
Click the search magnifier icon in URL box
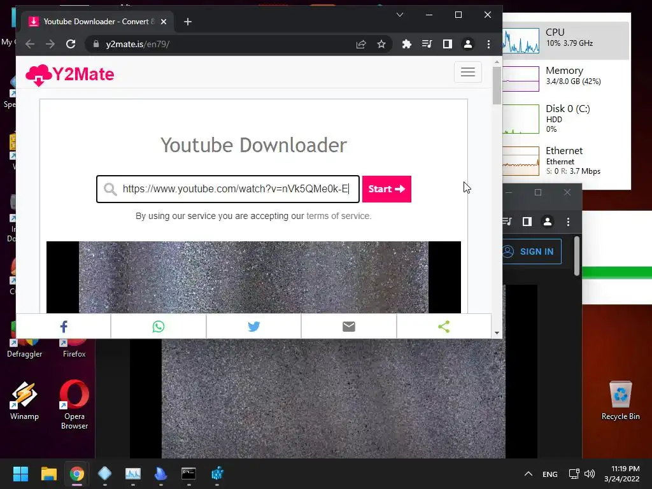(x=110, y=189)
